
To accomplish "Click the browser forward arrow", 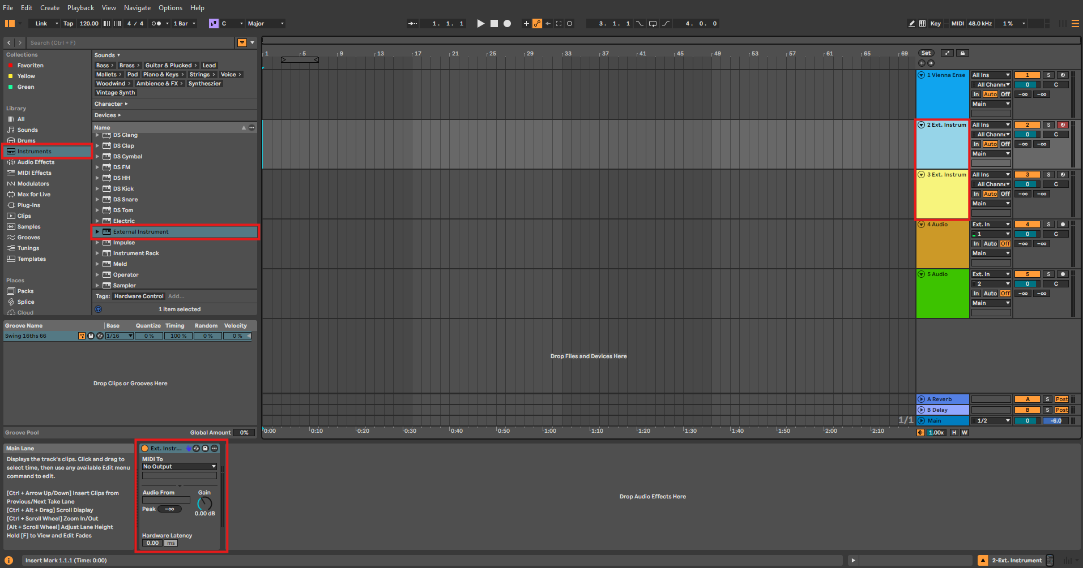I will [20, 43].
